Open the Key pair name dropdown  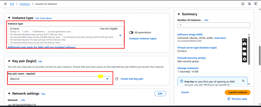(59, 79)
